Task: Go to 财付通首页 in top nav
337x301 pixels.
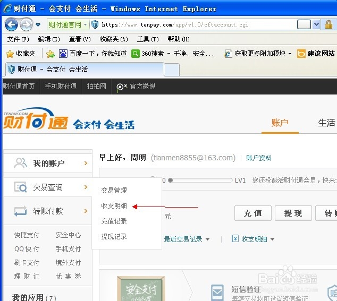Action: click(19, 87)
